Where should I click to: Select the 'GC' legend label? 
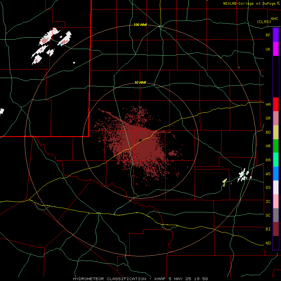coord(268,215)
